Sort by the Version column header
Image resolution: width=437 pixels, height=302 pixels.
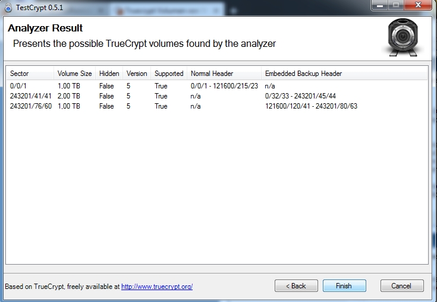[137, 74]
